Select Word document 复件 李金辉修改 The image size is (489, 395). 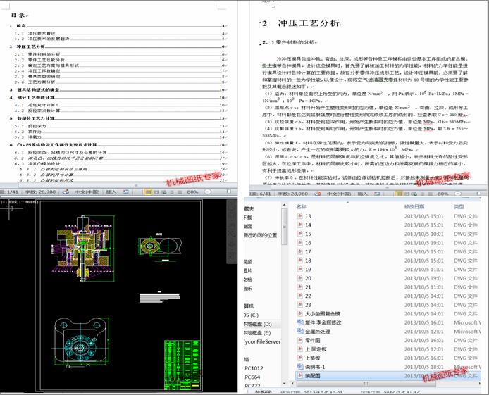tap(388, 322)
